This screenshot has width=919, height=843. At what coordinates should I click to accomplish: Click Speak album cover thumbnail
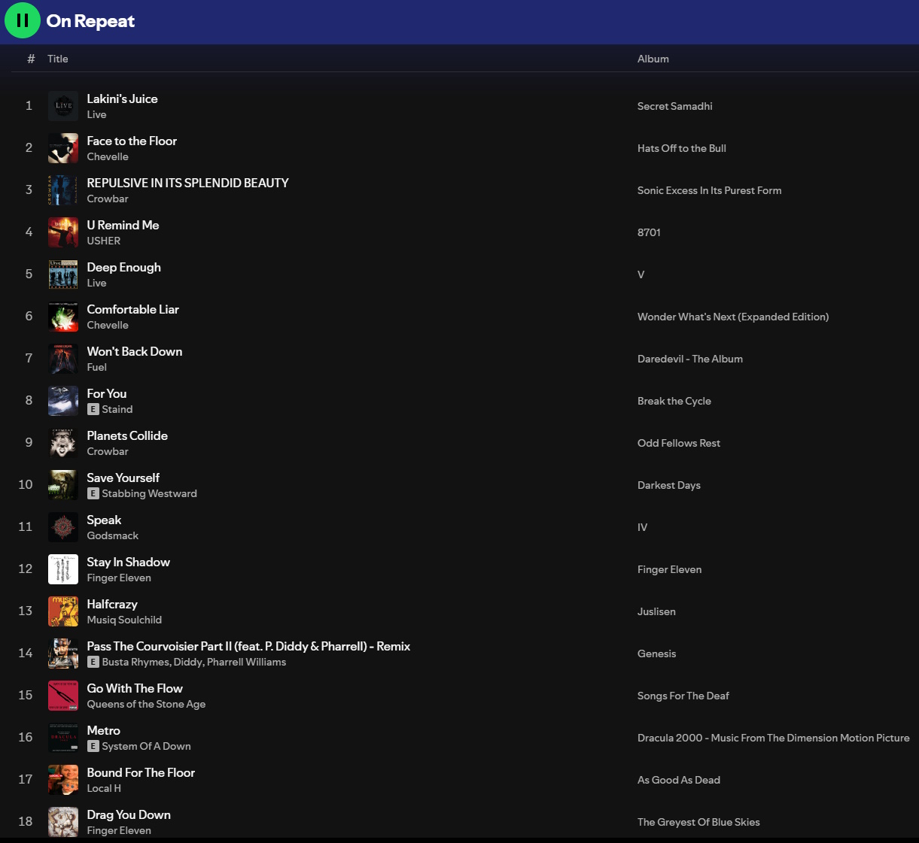(x=63, y=527)
